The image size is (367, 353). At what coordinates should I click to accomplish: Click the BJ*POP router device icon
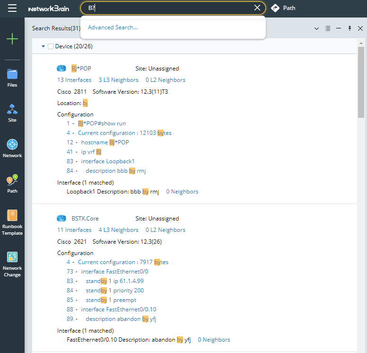(61, 69)
